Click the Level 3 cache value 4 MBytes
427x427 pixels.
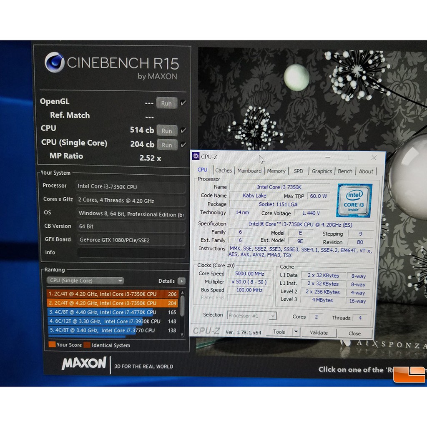click(x=322, y=300)
